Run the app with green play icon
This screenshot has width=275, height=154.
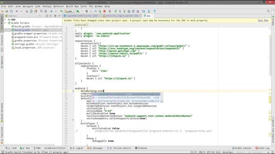[78, 12]
